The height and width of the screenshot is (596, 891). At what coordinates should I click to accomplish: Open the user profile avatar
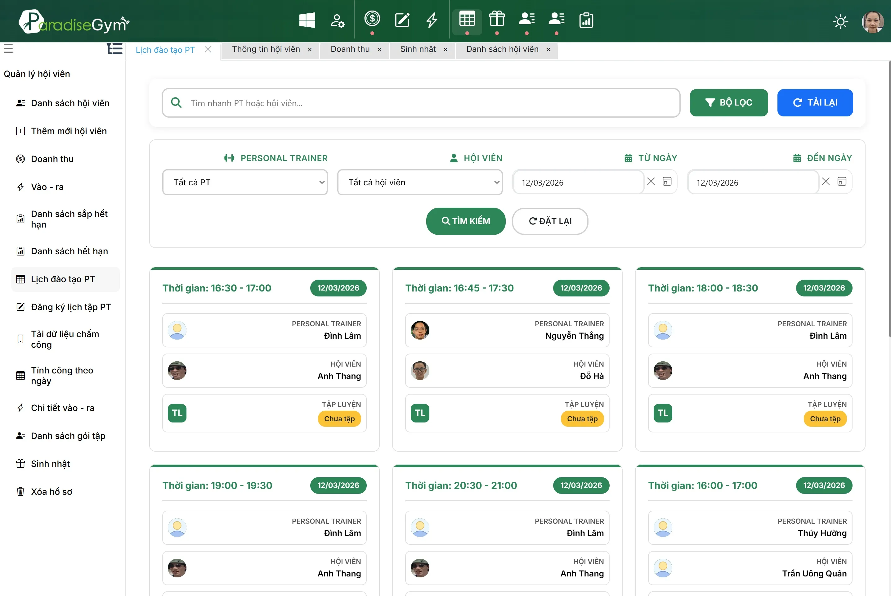click(872, 21)
